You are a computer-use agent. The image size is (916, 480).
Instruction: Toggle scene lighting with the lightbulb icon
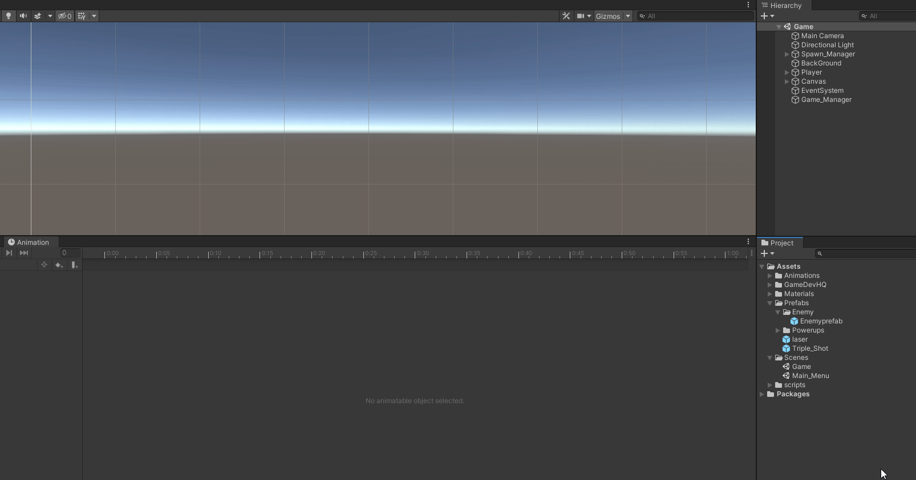(9, 16)
